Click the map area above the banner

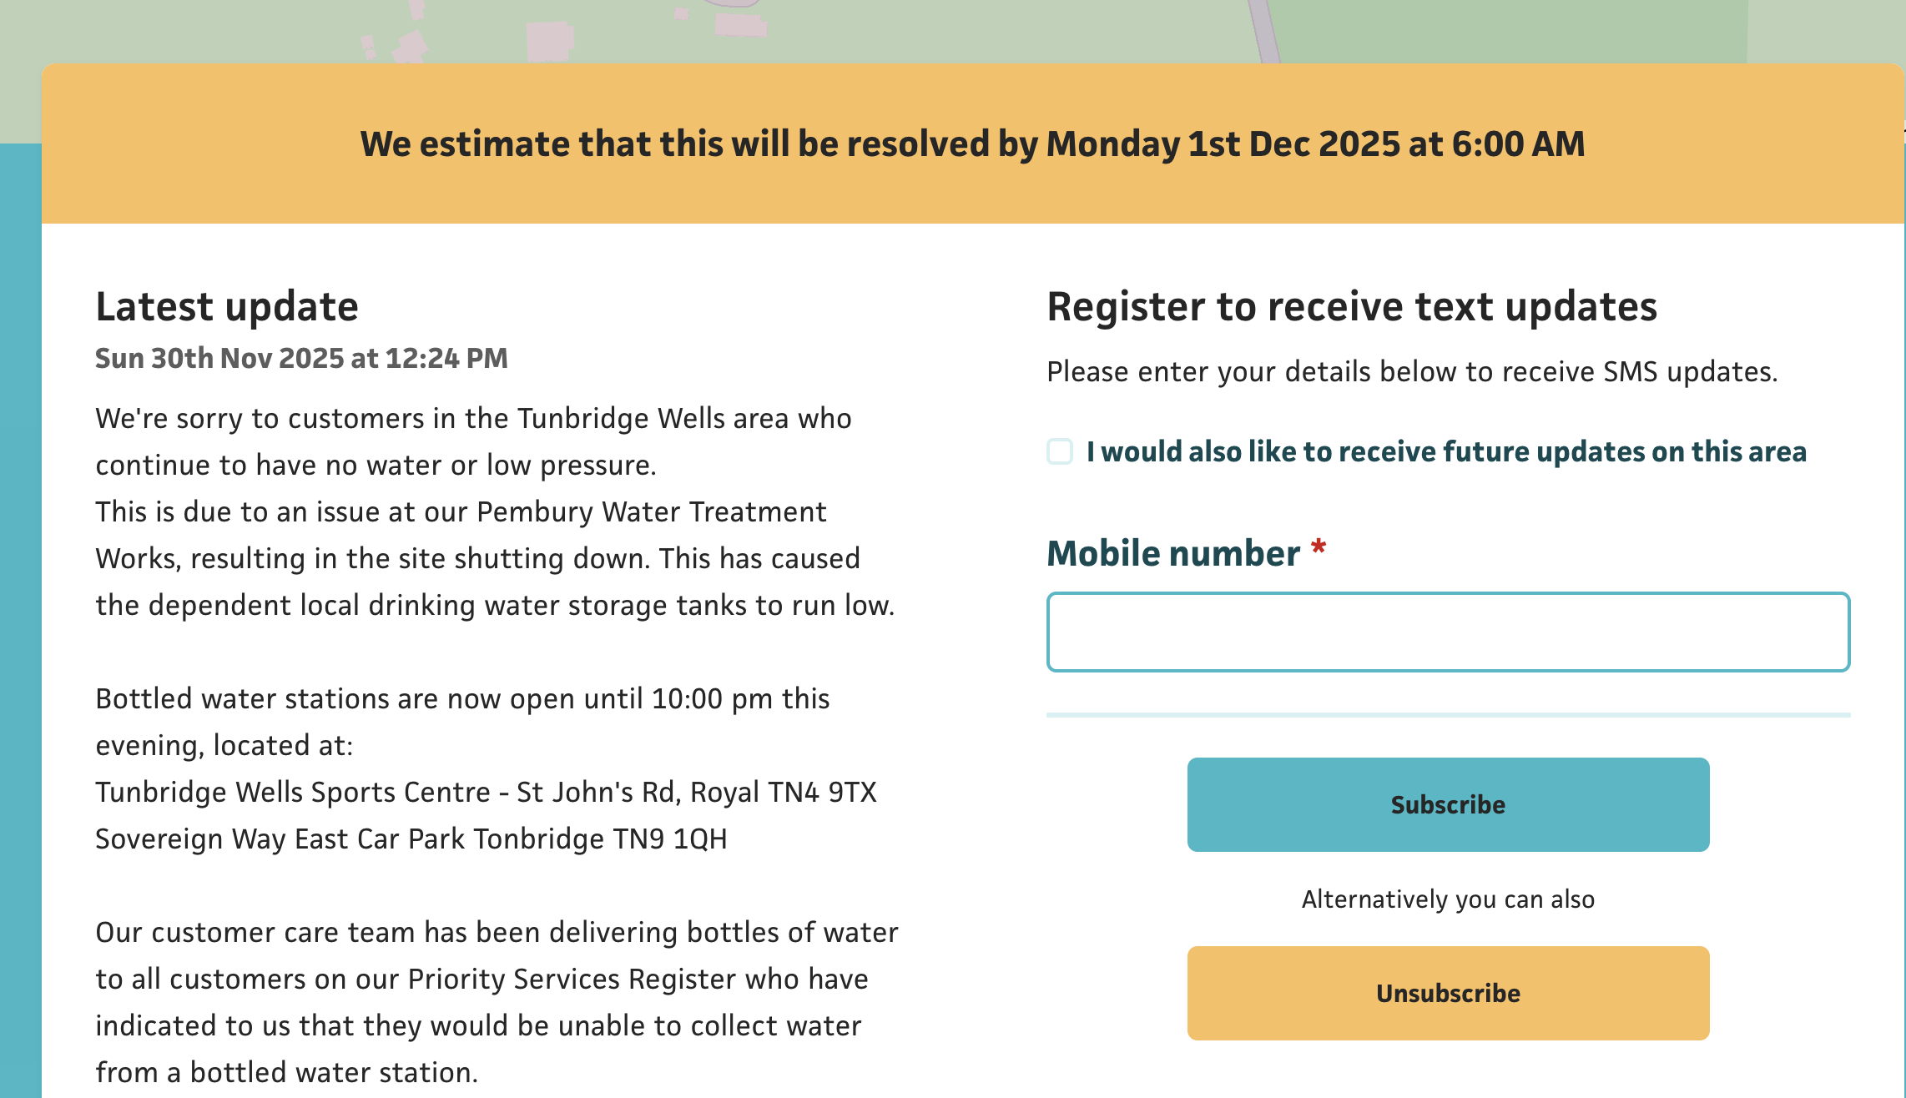pyautogui.click(x=584, y=29)
